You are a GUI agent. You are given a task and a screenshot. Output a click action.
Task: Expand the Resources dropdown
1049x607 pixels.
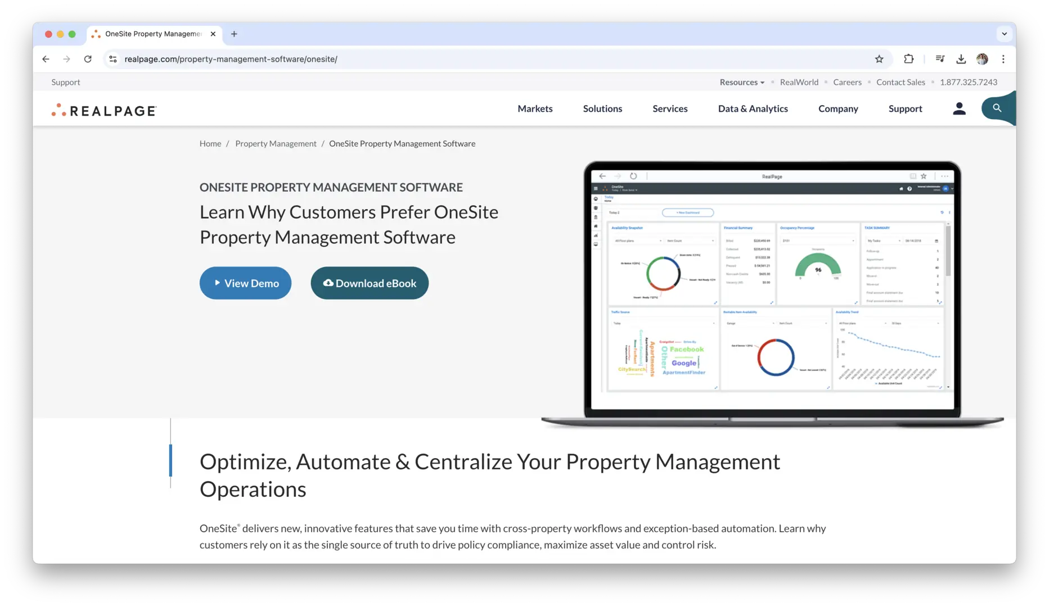coord(742,82)
